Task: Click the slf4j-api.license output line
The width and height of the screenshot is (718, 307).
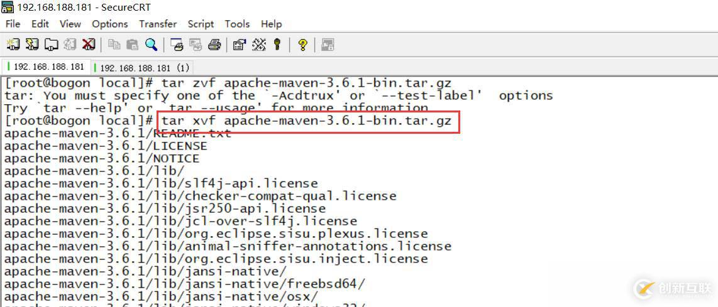Action: pos(161,183)
